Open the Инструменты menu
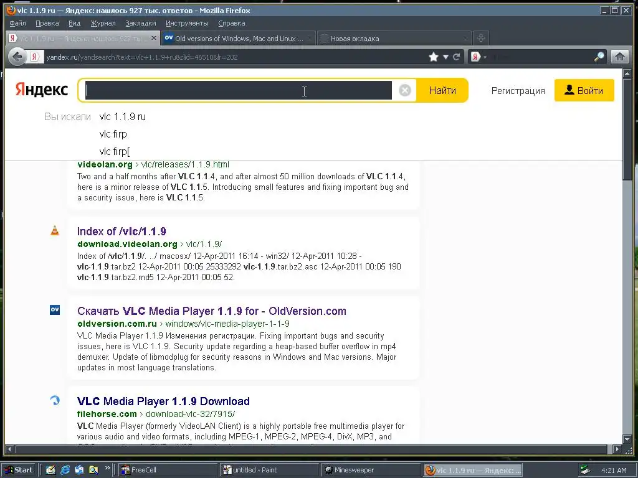Viewport: 638px width, 478px height. (x=187, y=23)
